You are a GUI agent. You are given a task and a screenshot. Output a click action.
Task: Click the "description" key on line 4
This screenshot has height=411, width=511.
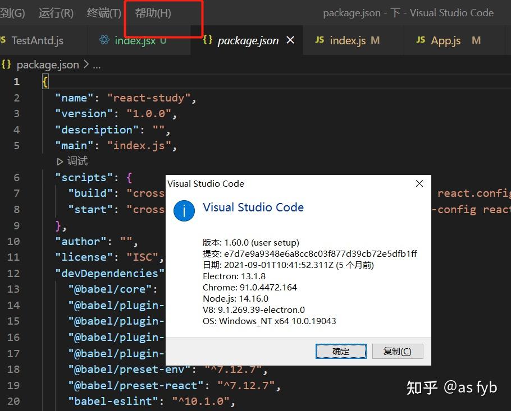pos(97,130)
